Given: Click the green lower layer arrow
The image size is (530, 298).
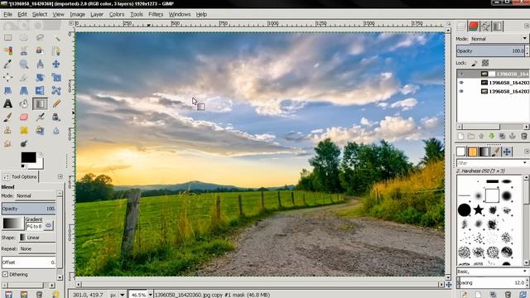Looking at the screenshot, I should [x=492, y=136].
